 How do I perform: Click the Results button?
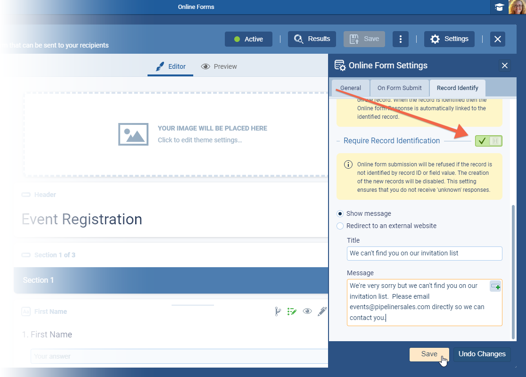[312, 39]
